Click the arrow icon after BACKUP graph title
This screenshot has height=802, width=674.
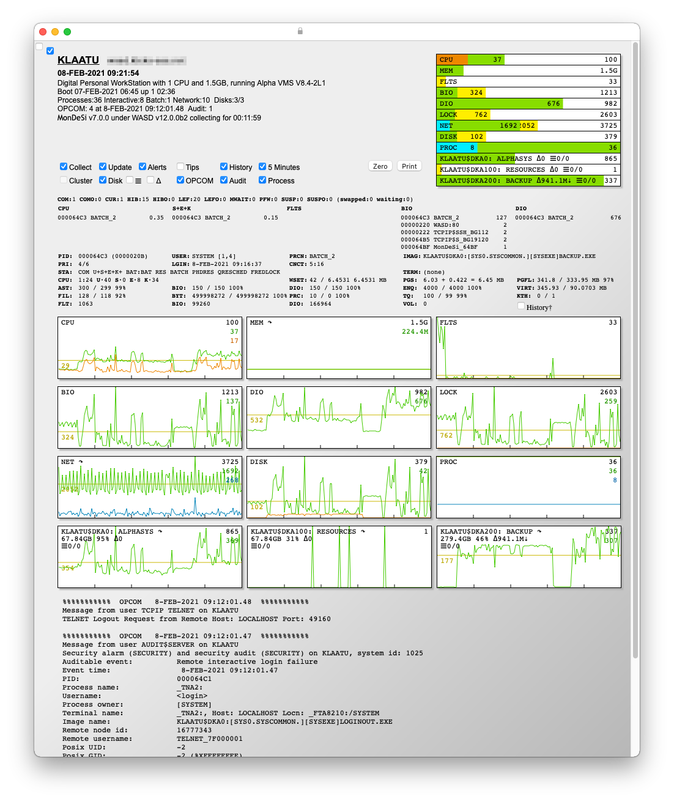click(539, 532)
